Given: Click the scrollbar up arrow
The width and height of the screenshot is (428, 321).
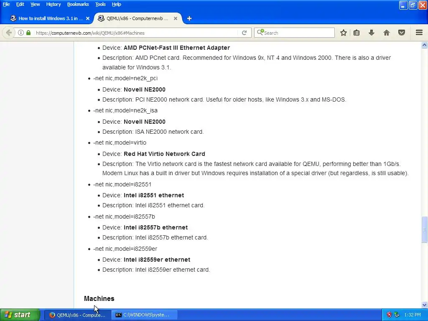Looking at the screenshot, I should tap(424, 45).
